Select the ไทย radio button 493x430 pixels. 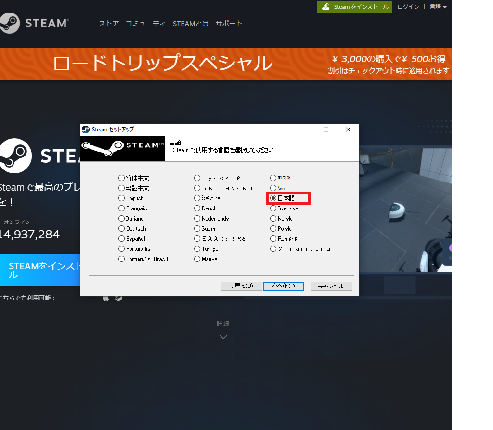coord(273,188)
